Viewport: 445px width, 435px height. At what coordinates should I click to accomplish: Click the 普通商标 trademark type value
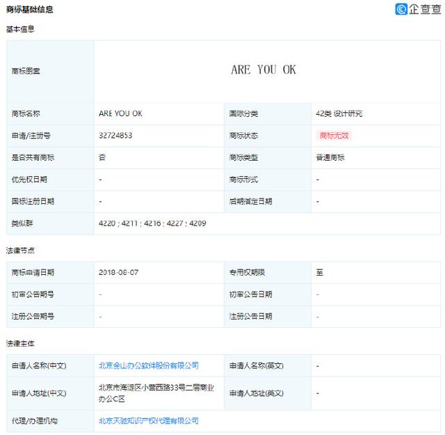[330, 157]
